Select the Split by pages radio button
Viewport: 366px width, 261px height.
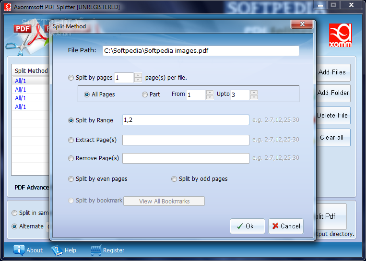[x=71, y=78]
